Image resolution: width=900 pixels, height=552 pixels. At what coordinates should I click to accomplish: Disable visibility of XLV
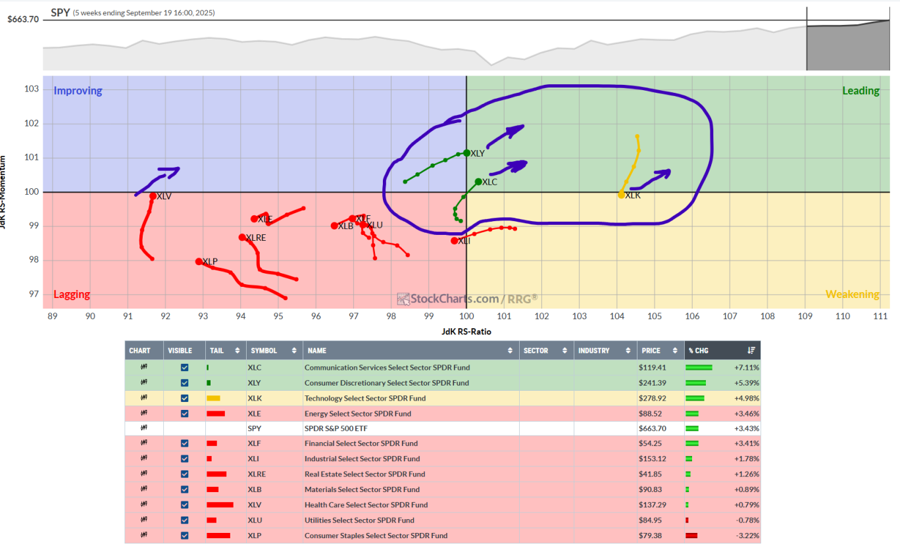(184, 505)
